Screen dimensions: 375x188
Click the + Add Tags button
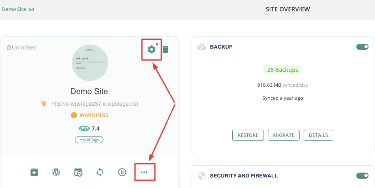[x=89, y=139]
